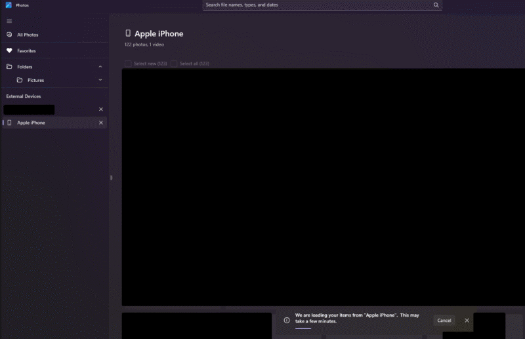Focus the search file names input field
This screenshot has height=339, width=525.
coord(315,5)
